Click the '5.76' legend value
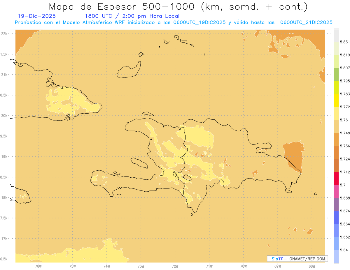The width and height of the screenshot is (350, 270). [344, 120]
